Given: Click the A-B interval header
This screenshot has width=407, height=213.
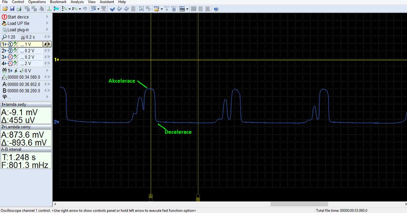Looking at the screenshot, I should point(26,149).
